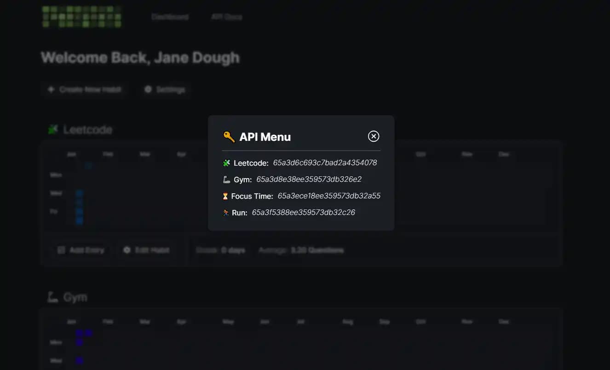This screenshot has height=370, width=610.
Task: Click the Leetcode puzzle icon in API Menu
Action: coord(226,163)
